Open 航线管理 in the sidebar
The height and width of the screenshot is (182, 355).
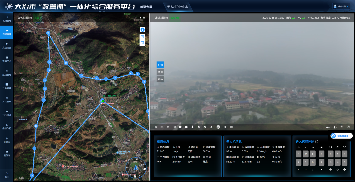click(7, 73)
